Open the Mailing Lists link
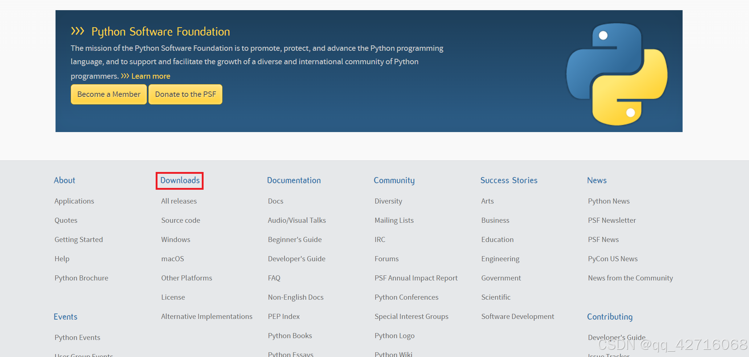The height and width of the screenshot is (357, 749). pos(394,220)
